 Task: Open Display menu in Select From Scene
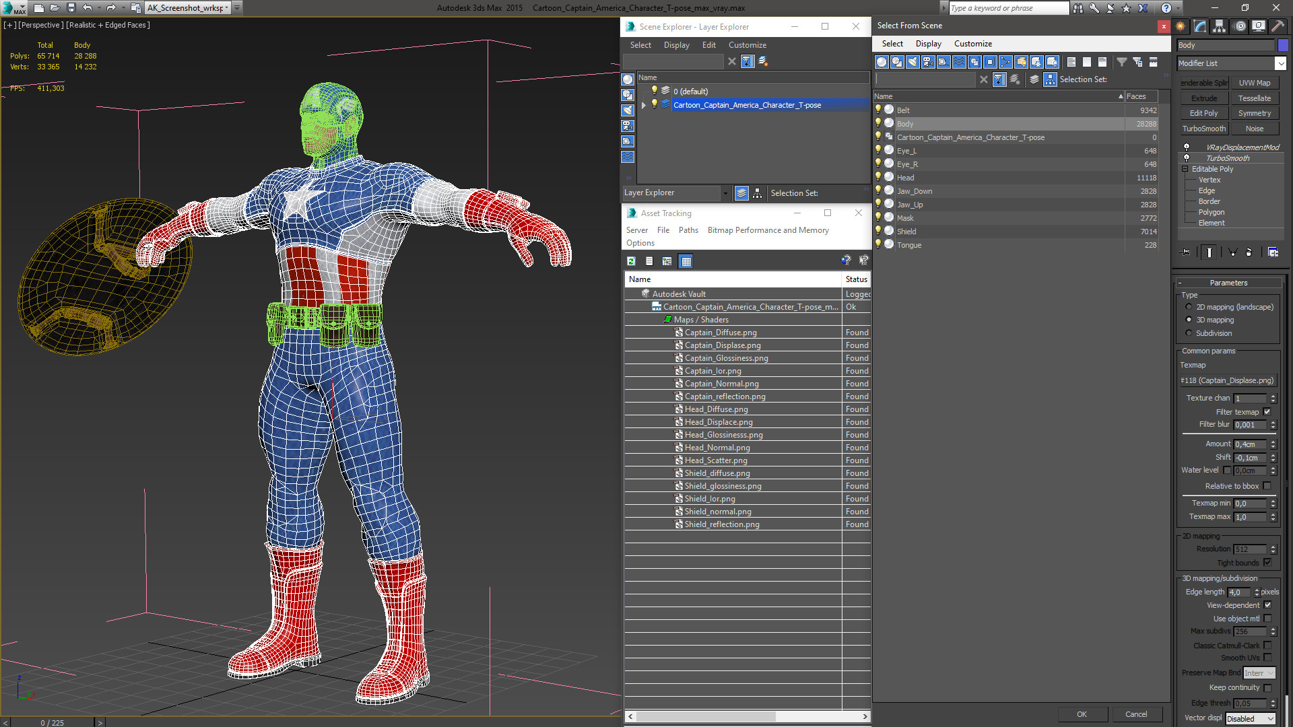tap(928, 44)
